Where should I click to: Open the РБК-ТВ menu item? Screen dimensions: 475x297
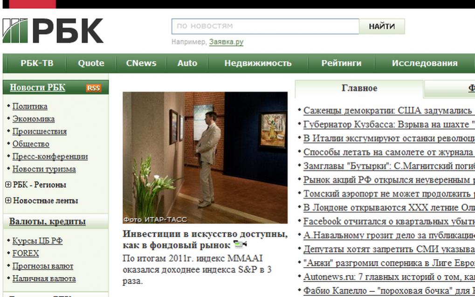(x=37, y=63)
